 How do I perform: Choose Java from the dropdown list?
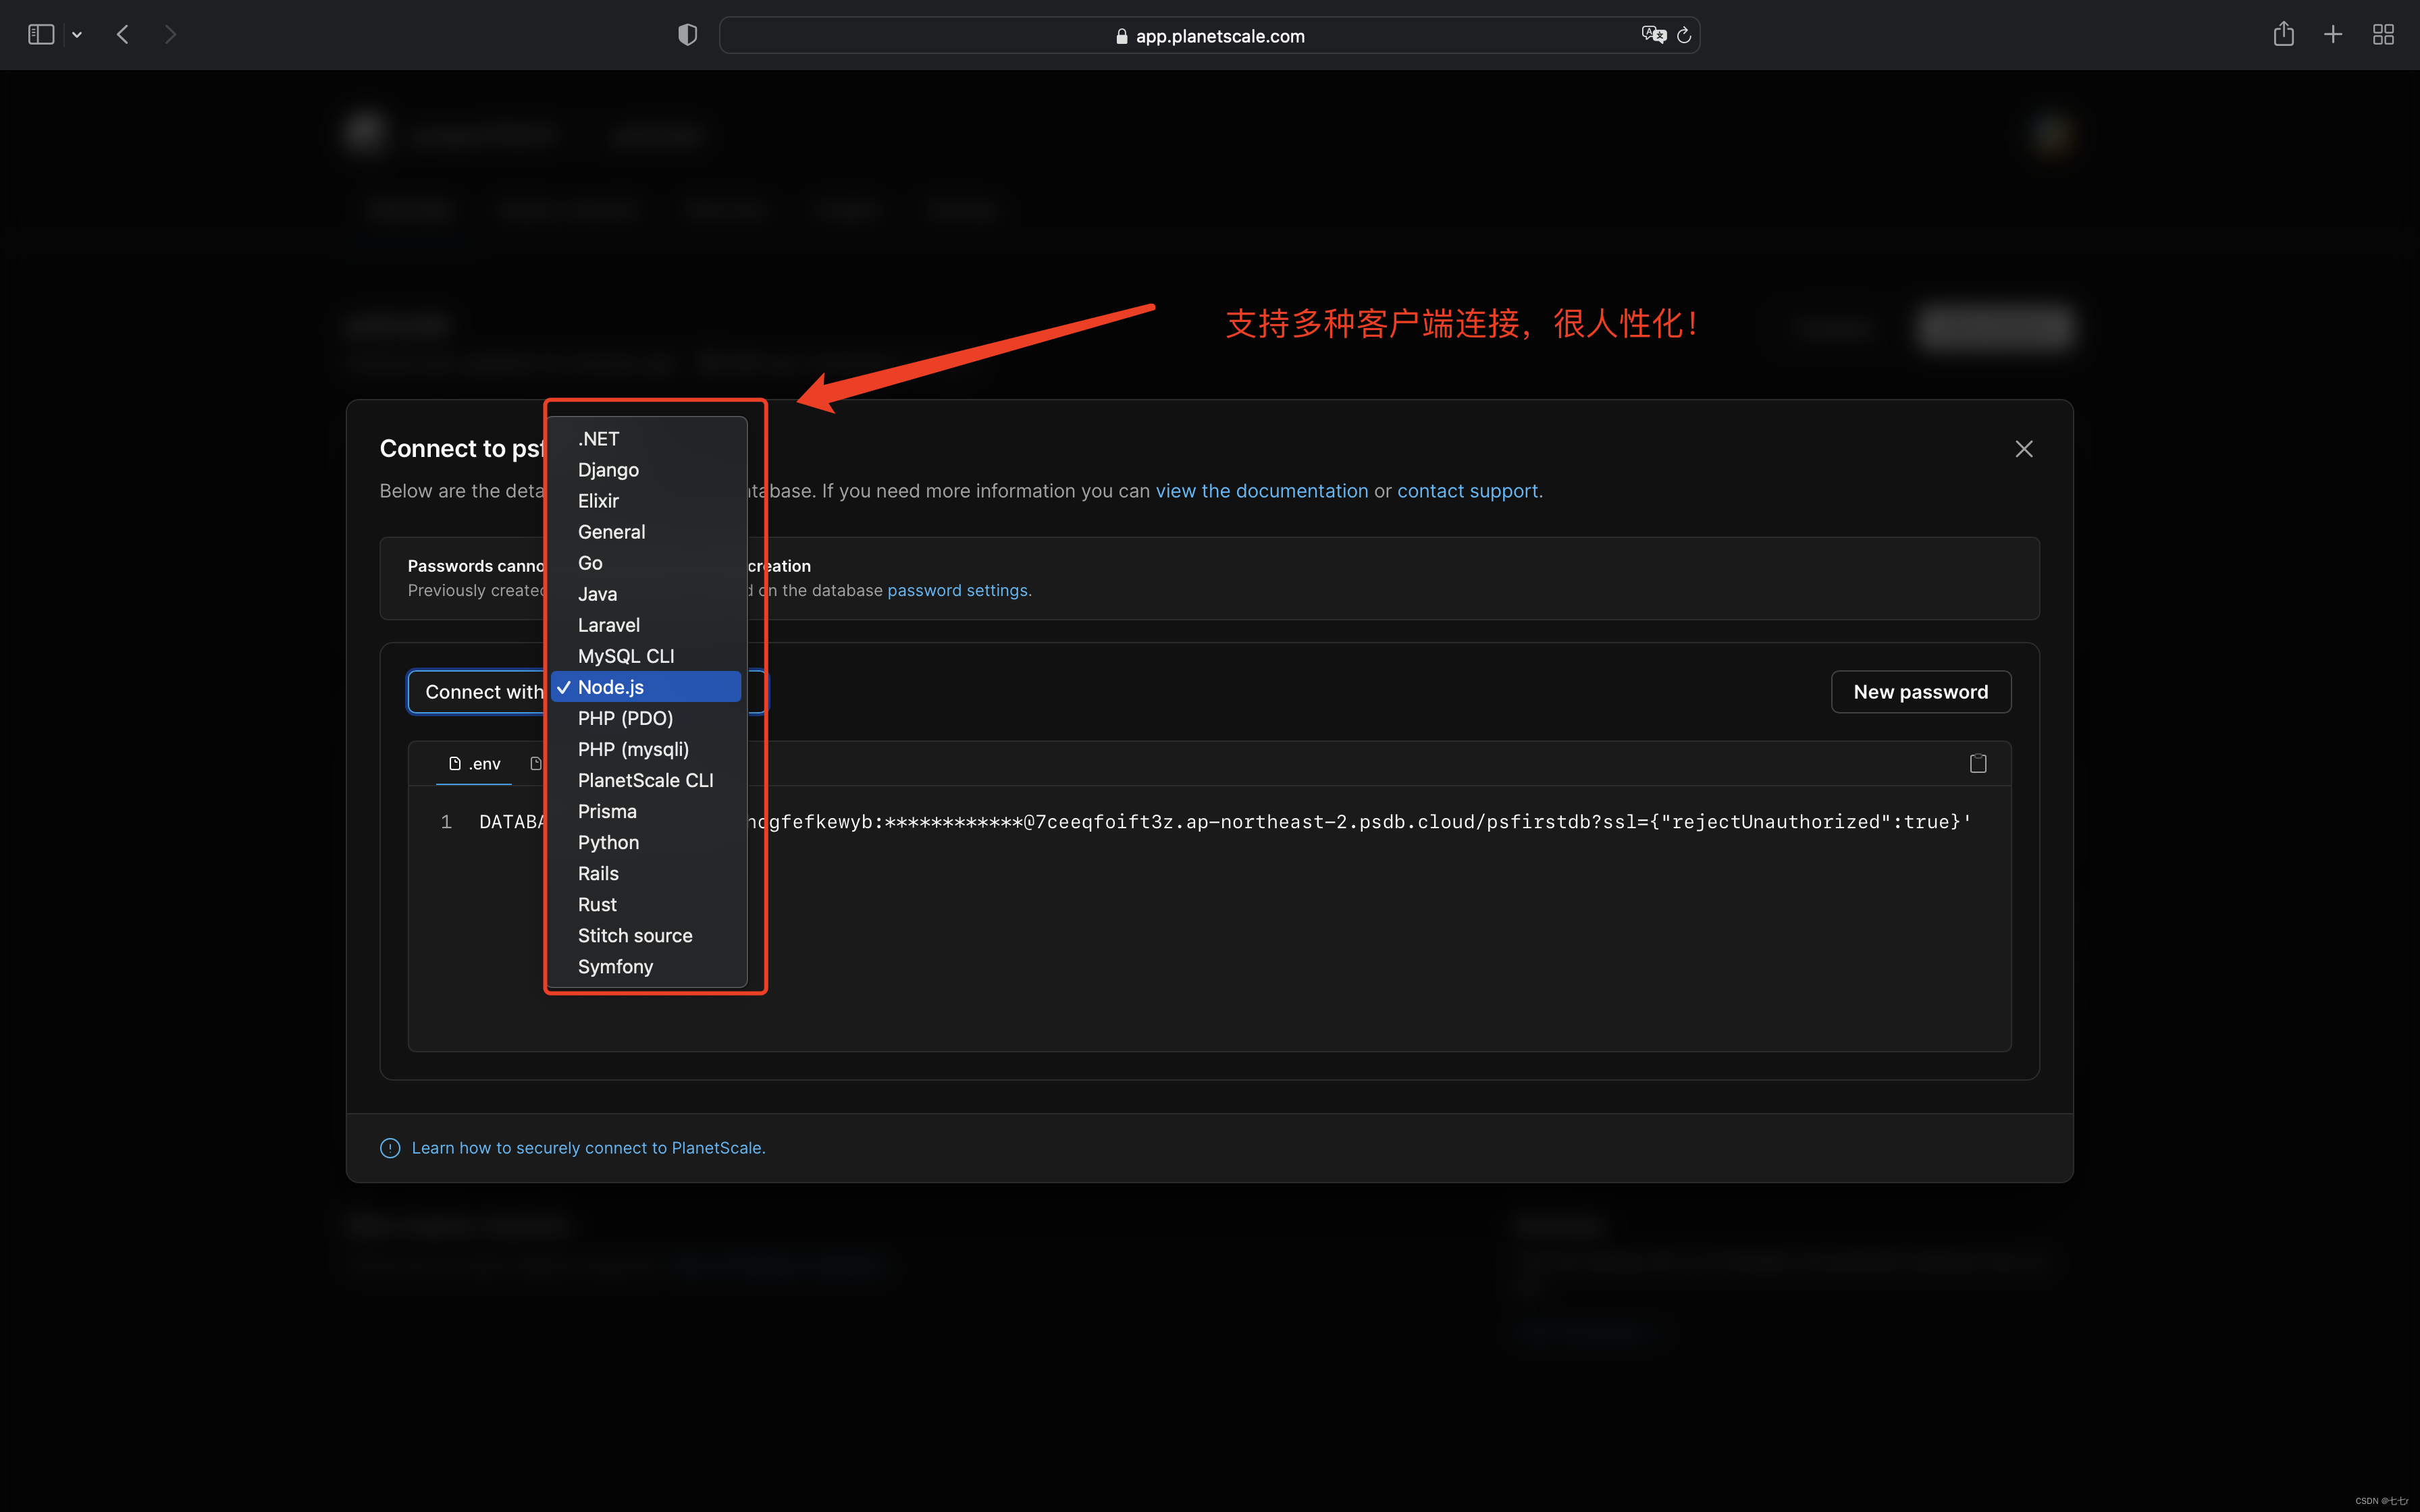(647, 593)
